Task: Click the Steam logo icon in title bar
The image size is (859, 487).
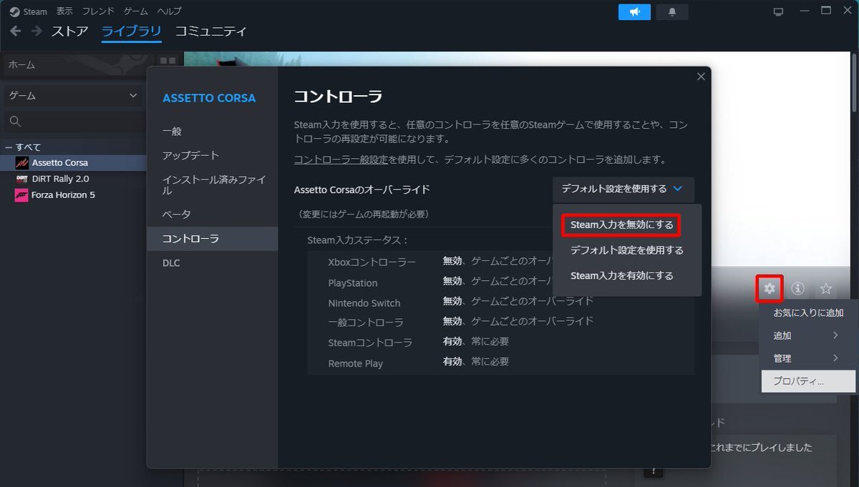Action: point(14,11)
